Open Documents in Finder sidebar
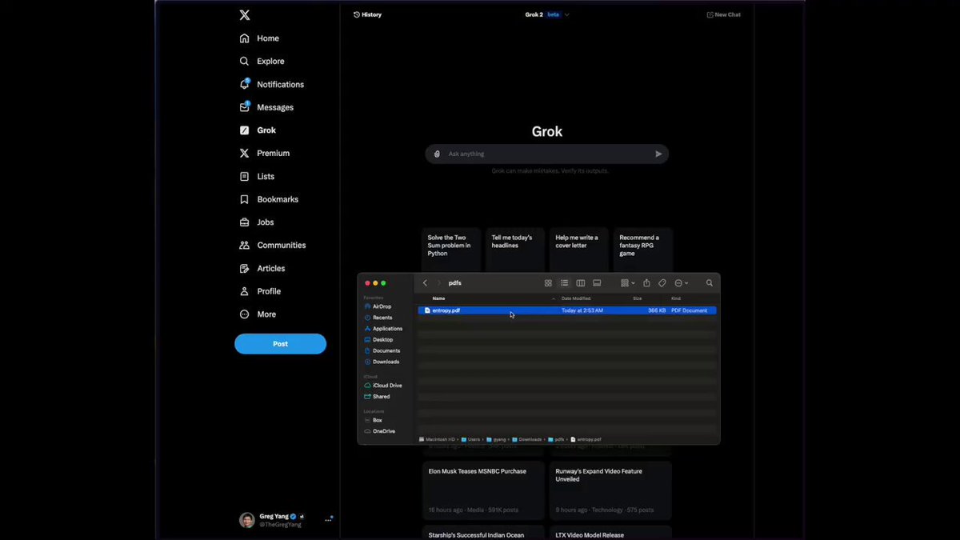 (x=382, y=351)
